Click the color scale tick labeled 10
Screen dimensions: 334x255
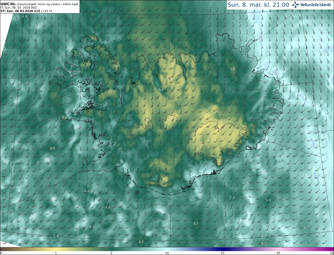click(x=167, y=253)
